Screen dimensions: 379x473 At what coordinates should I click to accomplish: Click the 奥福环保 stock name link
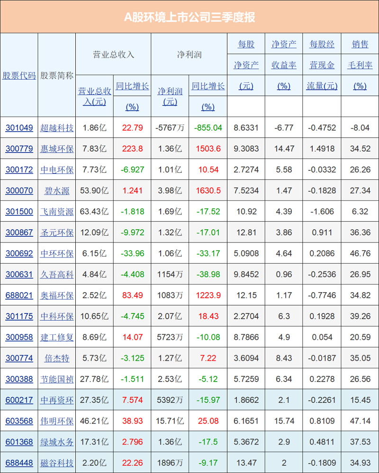57,295
